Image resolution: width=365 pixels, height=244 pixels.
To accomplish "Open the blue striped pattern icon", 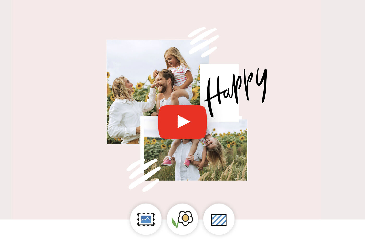I will point(219,220).
